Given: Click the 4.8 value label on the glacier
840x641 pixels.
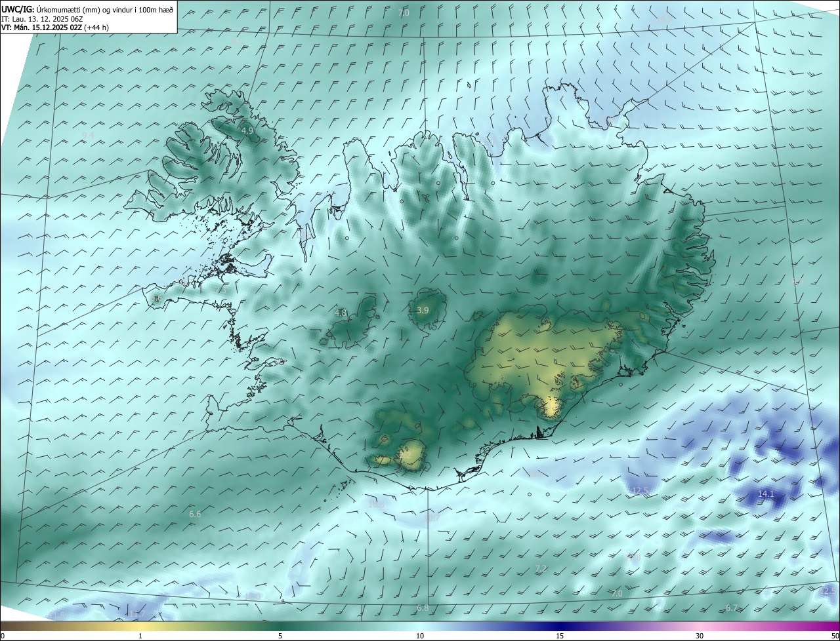Looking at the screenshot, I should [341, 313].
